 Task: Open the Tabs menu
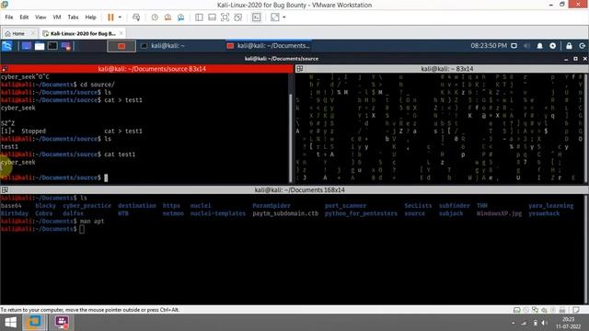click(73, 17)
